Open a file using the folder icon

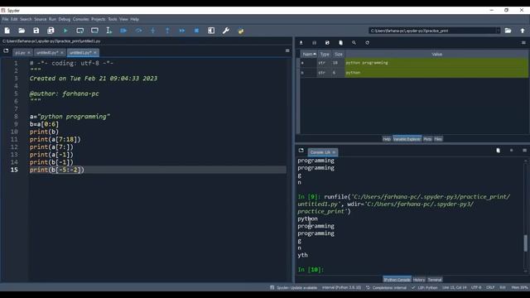(x=22, y=31)
